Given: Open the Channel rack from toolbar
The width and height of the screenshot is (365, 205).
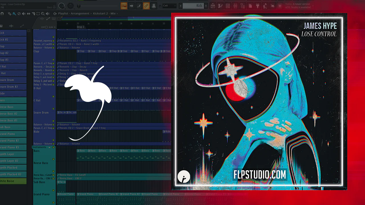Looking at the screenshot, I should pyautogui.click(x=228, y=6).
